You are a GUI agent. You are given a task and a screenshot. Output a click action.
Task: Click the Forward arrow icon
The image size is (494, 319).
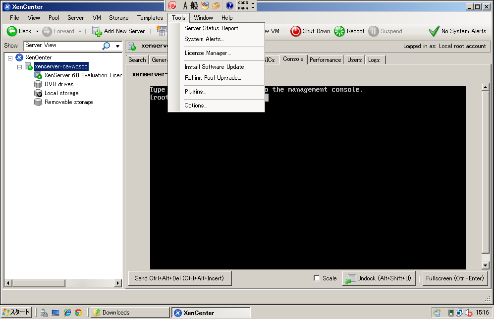[x=47, y=31]
